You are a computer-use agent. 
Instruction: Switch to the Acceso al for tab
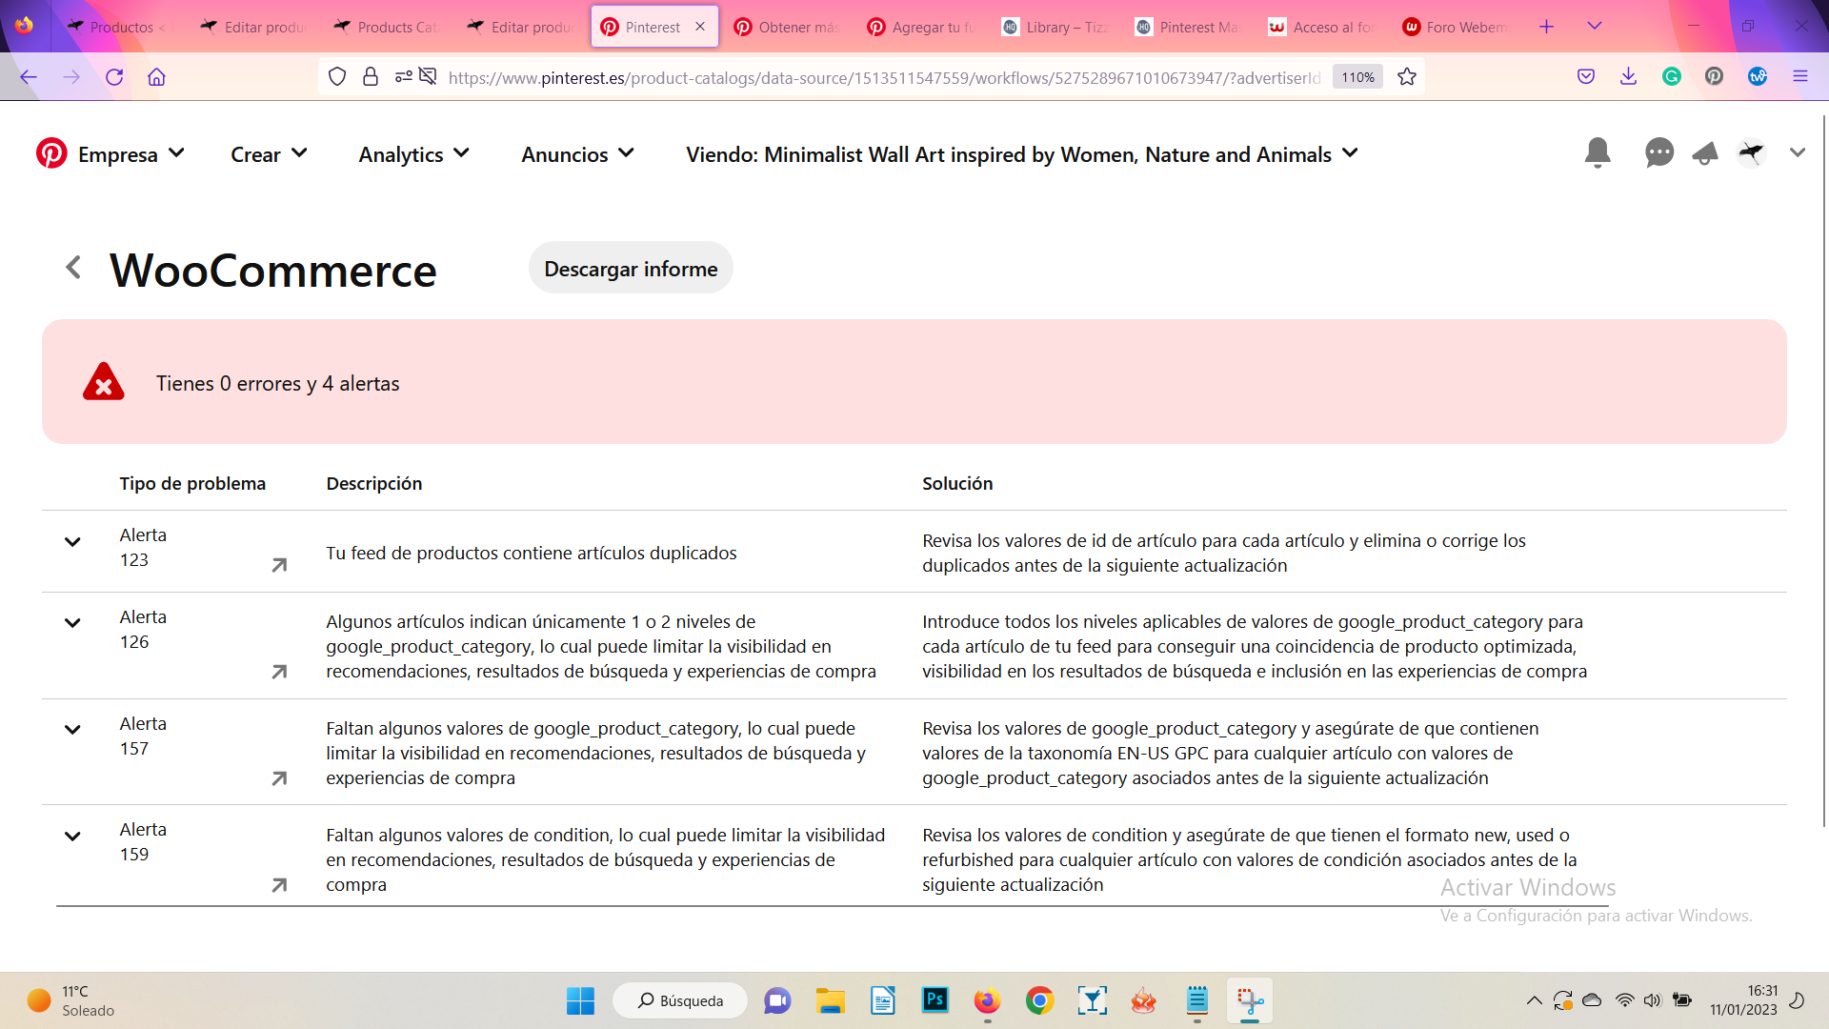click(x=1323, y=27)
